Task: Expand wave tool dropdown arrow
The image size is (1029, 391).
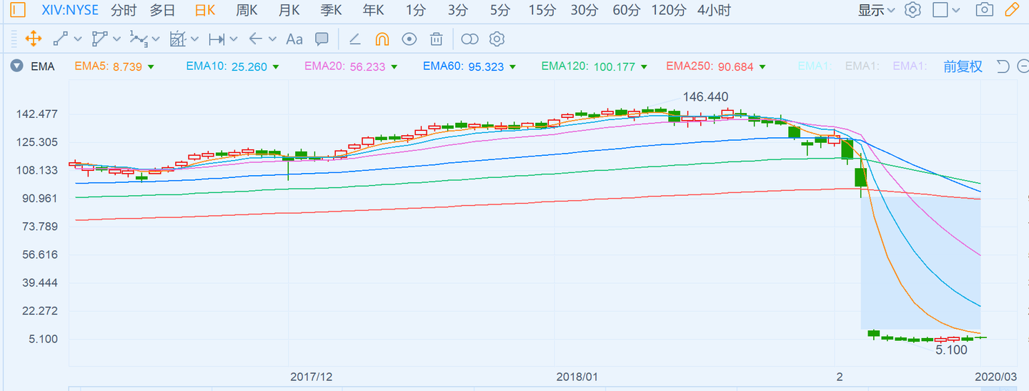Action: (x=155, y=39)
